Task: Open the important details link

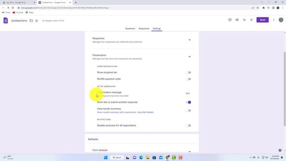Action: [145, 112]
